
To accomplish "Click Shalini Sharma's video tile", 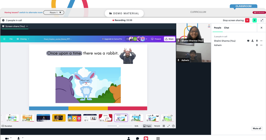I will coord(194,33).
